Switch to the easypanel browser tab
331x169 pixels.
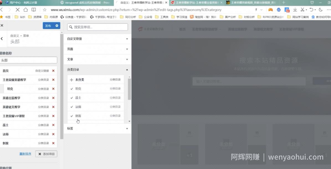[85, 2]
